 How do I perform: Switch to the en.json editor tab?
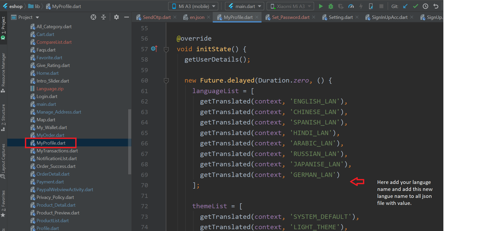(197, 17)
